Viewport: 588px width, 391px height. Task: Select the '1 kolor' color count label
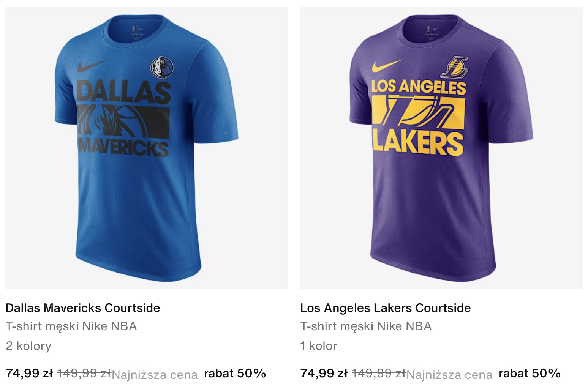(319, 346)
